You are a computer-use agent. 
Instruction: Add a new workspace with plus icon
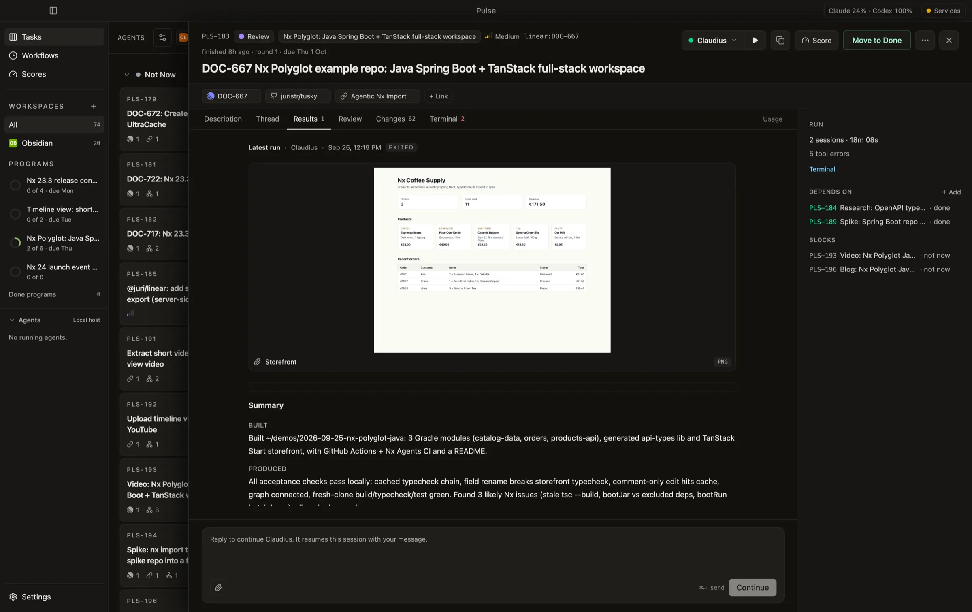(94, 106)
